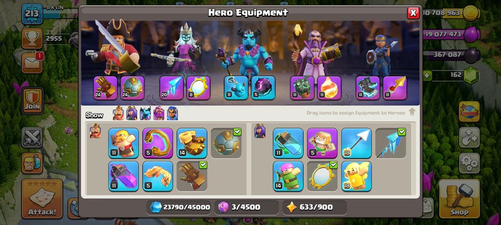Screen dimensions: 501x225
Task: Tap the checked Spiky Ball equipment
Action: pyautogui.click(x=226, y=143)
